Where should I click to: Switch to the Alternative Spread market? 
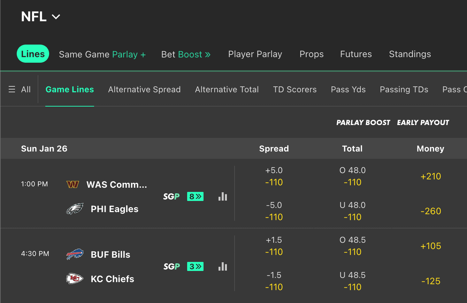pyautogui.click(x=144, y=90)
